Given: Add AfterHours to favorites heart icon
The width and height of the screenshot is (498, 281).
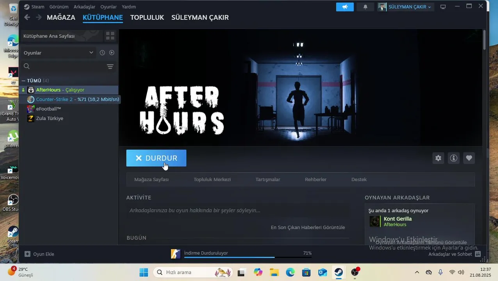Looking at the screenshot, I should pos(469,158).
